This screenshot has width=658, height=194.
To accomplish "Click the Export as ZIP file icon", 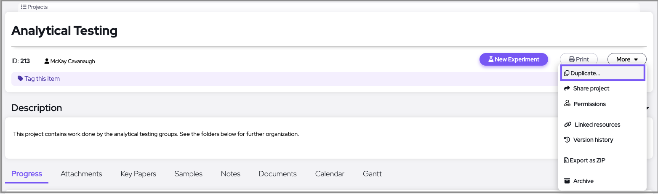I will point(566,160).
